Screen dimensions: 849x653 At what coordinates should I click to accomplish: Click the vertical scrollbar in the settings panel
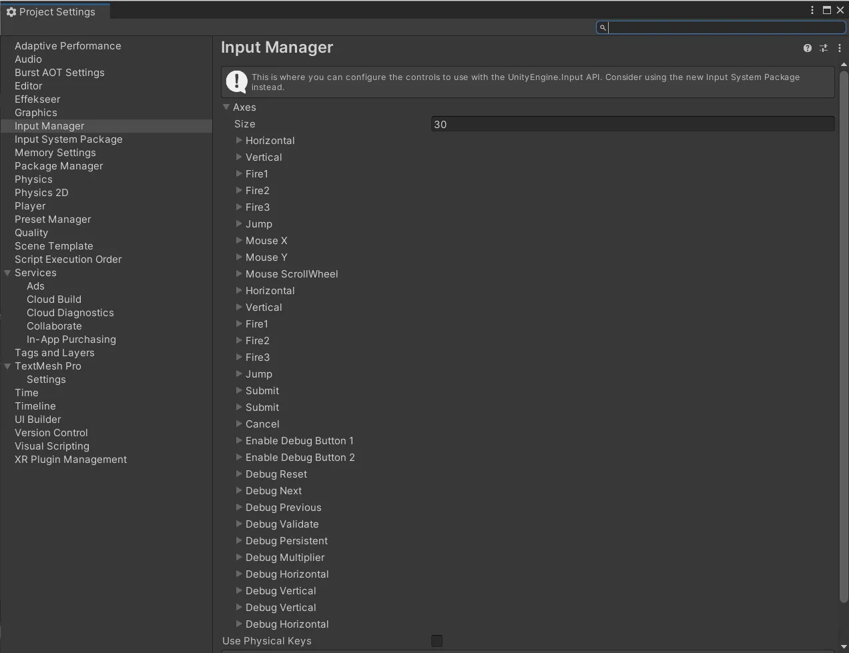tap(843, 334)
